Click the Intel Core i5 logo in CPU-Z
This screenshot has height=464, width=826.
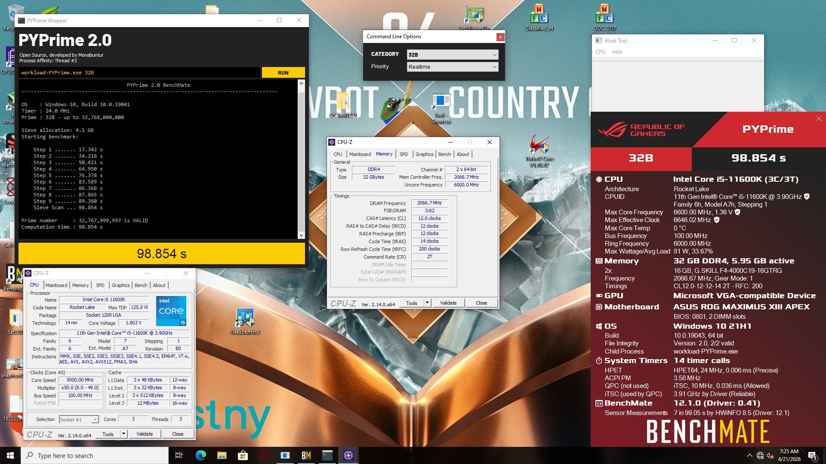[171, 311]
